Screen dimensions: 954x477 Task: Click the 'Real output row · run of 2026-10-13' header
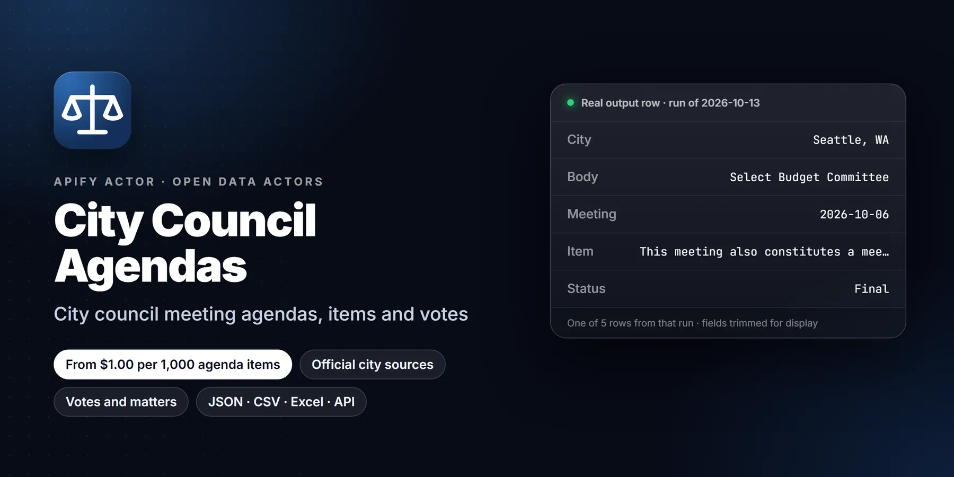click(x=670, y=103)
